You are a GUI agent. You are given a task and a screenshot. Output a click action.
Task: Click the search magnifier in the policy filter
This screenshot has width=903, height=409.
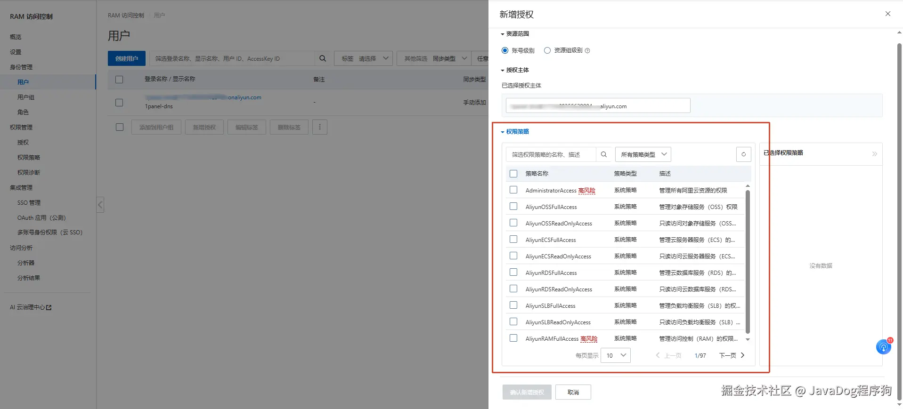(603, 154)
